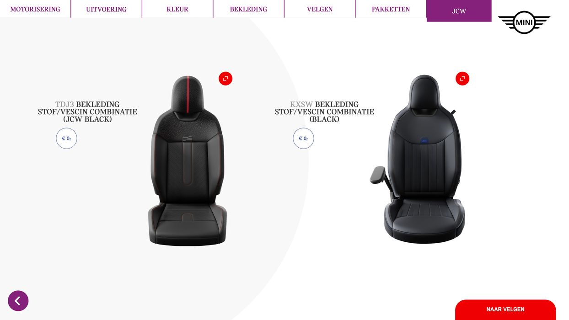
Task: Expand the KXSW Black seat image
Action: pyautogui.click(x=462, y=79)
